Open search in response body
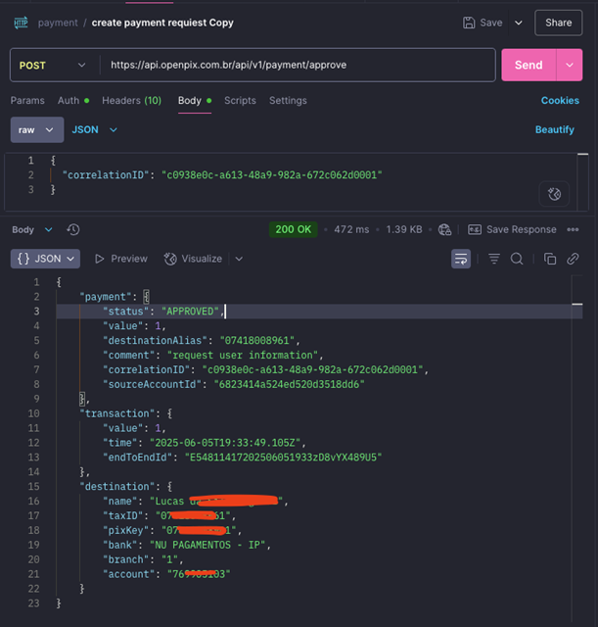This screenshot has height=627, width=598. coord(517,259)
